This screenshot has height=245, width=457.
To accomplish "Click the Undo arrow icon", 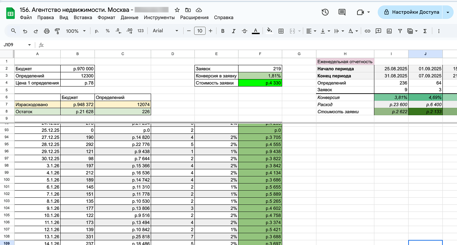I will tap(25, 31).
